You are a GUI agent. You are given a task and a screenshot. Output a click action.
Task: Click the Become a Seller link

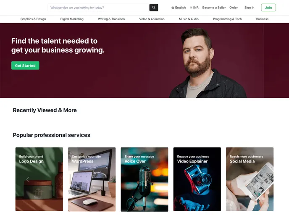(214, 8)
